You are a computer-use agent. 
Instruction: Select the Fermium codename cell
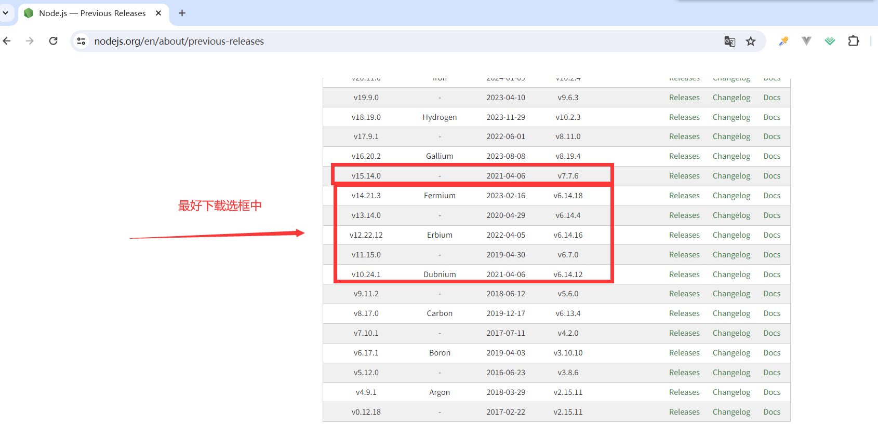440,196
